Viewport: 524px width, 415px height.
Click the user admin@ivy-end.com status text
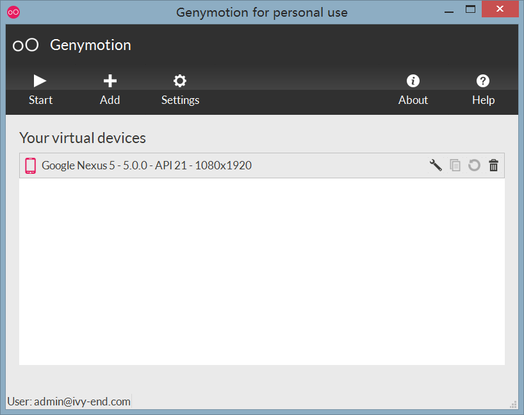coord(69,402)
